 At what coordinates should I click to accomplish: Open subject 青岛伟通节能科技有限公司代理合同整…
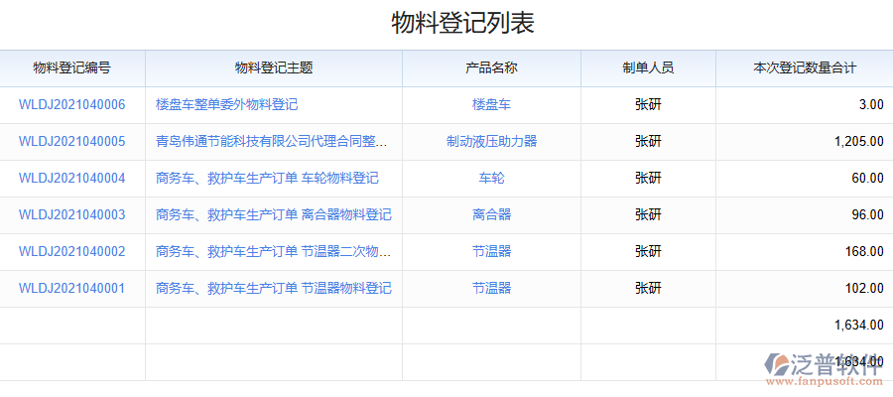click(272, 141)
